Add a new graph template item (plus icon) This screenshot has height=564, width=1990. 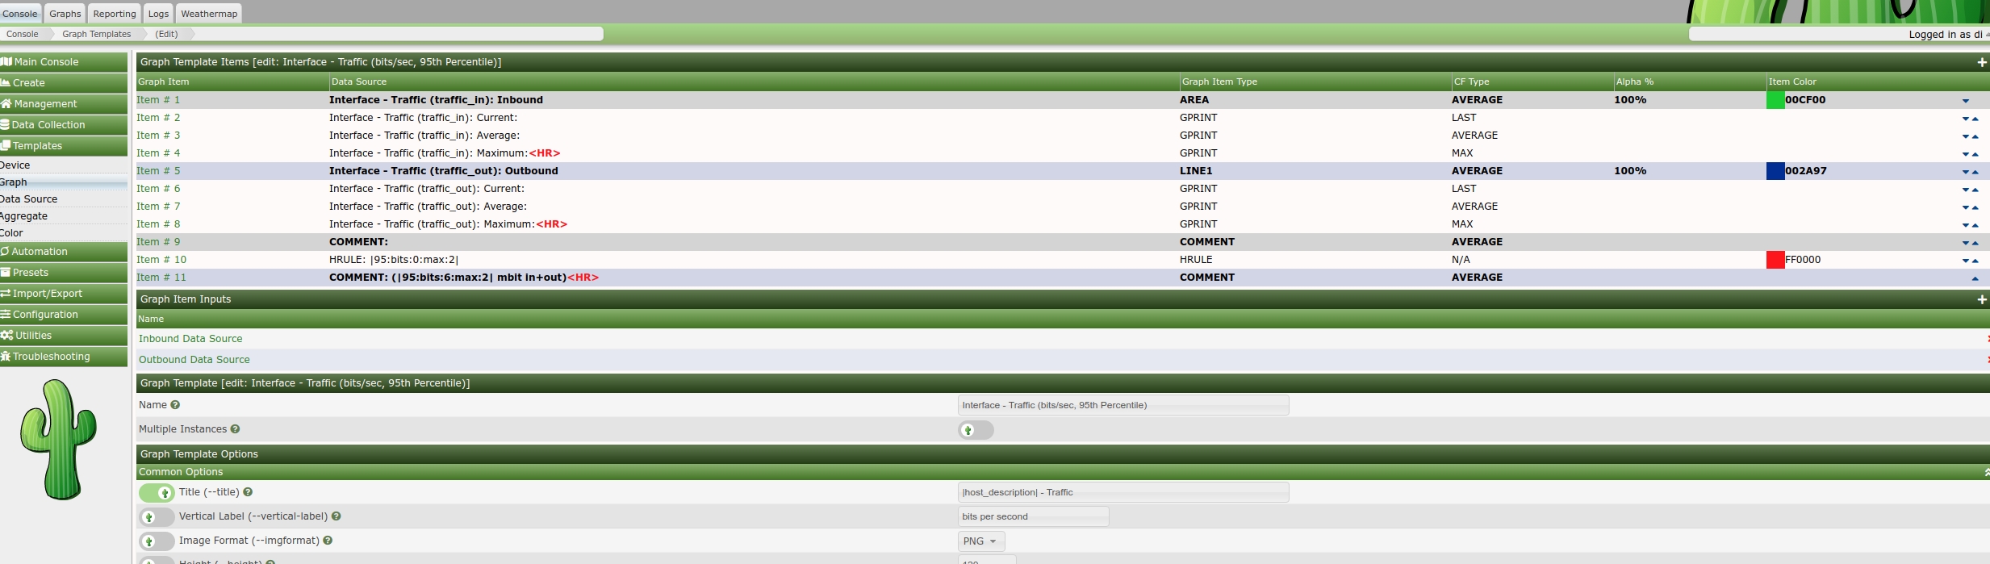coord(1981,62)
